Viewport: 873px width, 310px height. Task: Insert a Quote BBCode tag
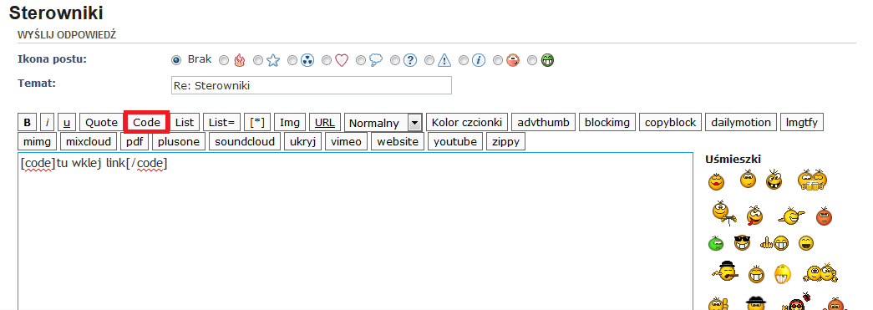click(101, 123)
